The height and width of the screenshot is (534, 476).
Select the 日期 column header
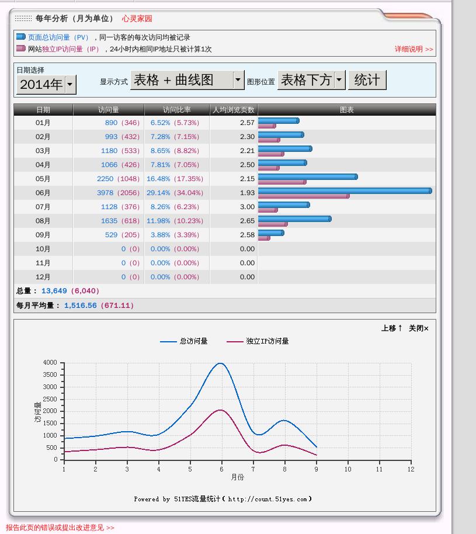(42, 109)
